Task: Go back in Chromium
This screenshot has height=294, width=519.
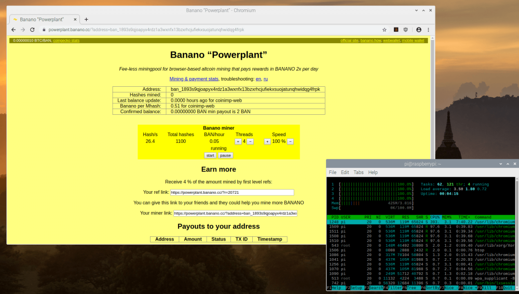Action: [x=13, y=30]
